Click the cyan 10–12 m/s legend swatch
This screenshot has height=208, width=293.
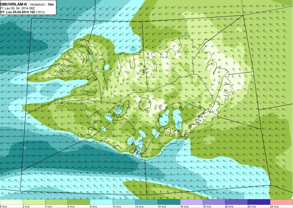pyautogui.click(x=124, y=202)
